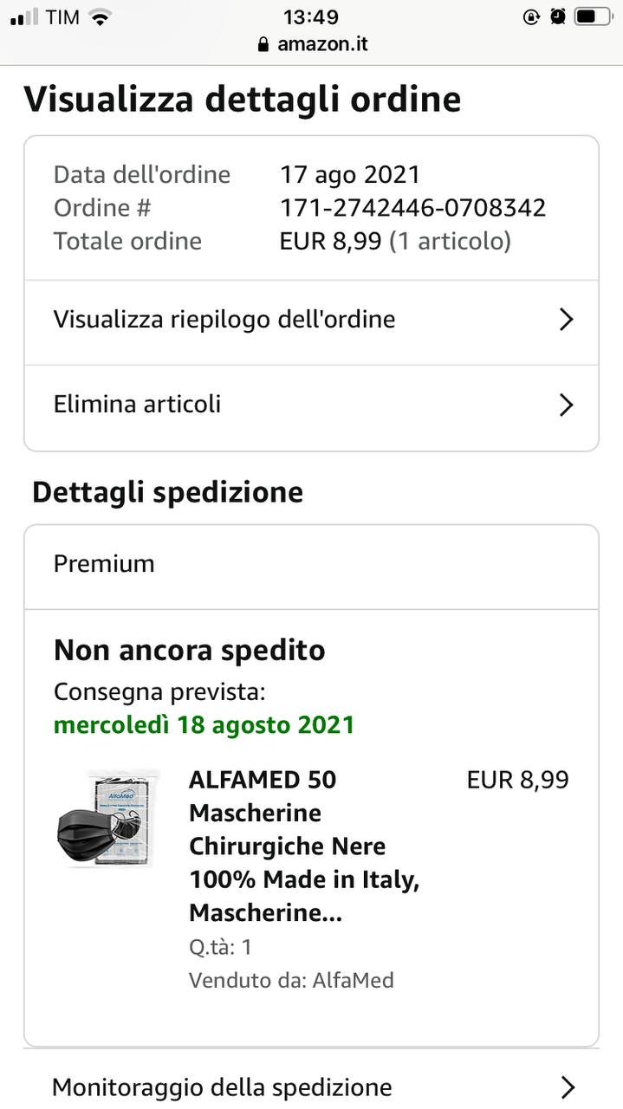Tap seller name Venduto da: AlfaMed
Image resolution: width=623 pixels, height=1109 pixels.
point(291,980)
